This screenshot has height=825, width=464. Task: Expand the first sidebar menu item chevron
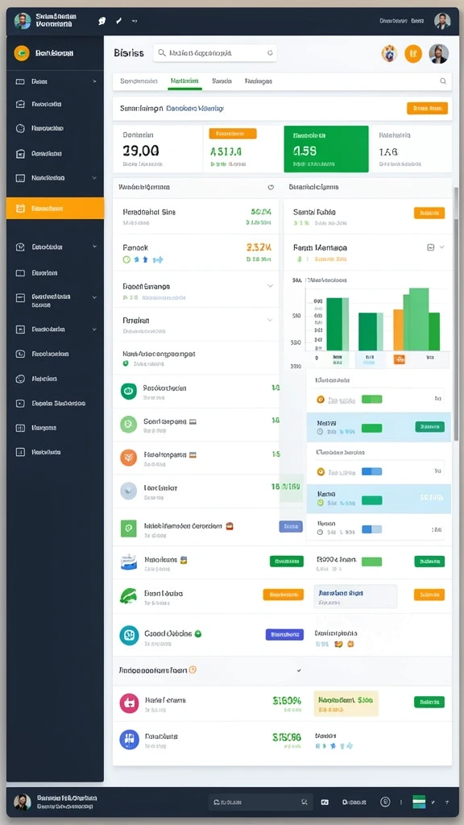pyautogui.click(x=95, y=81)
